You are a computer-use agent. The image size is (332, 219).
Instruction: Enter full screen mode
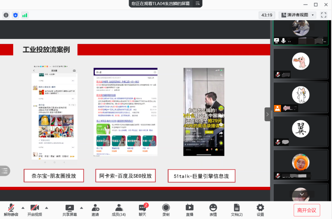point(324,15)
